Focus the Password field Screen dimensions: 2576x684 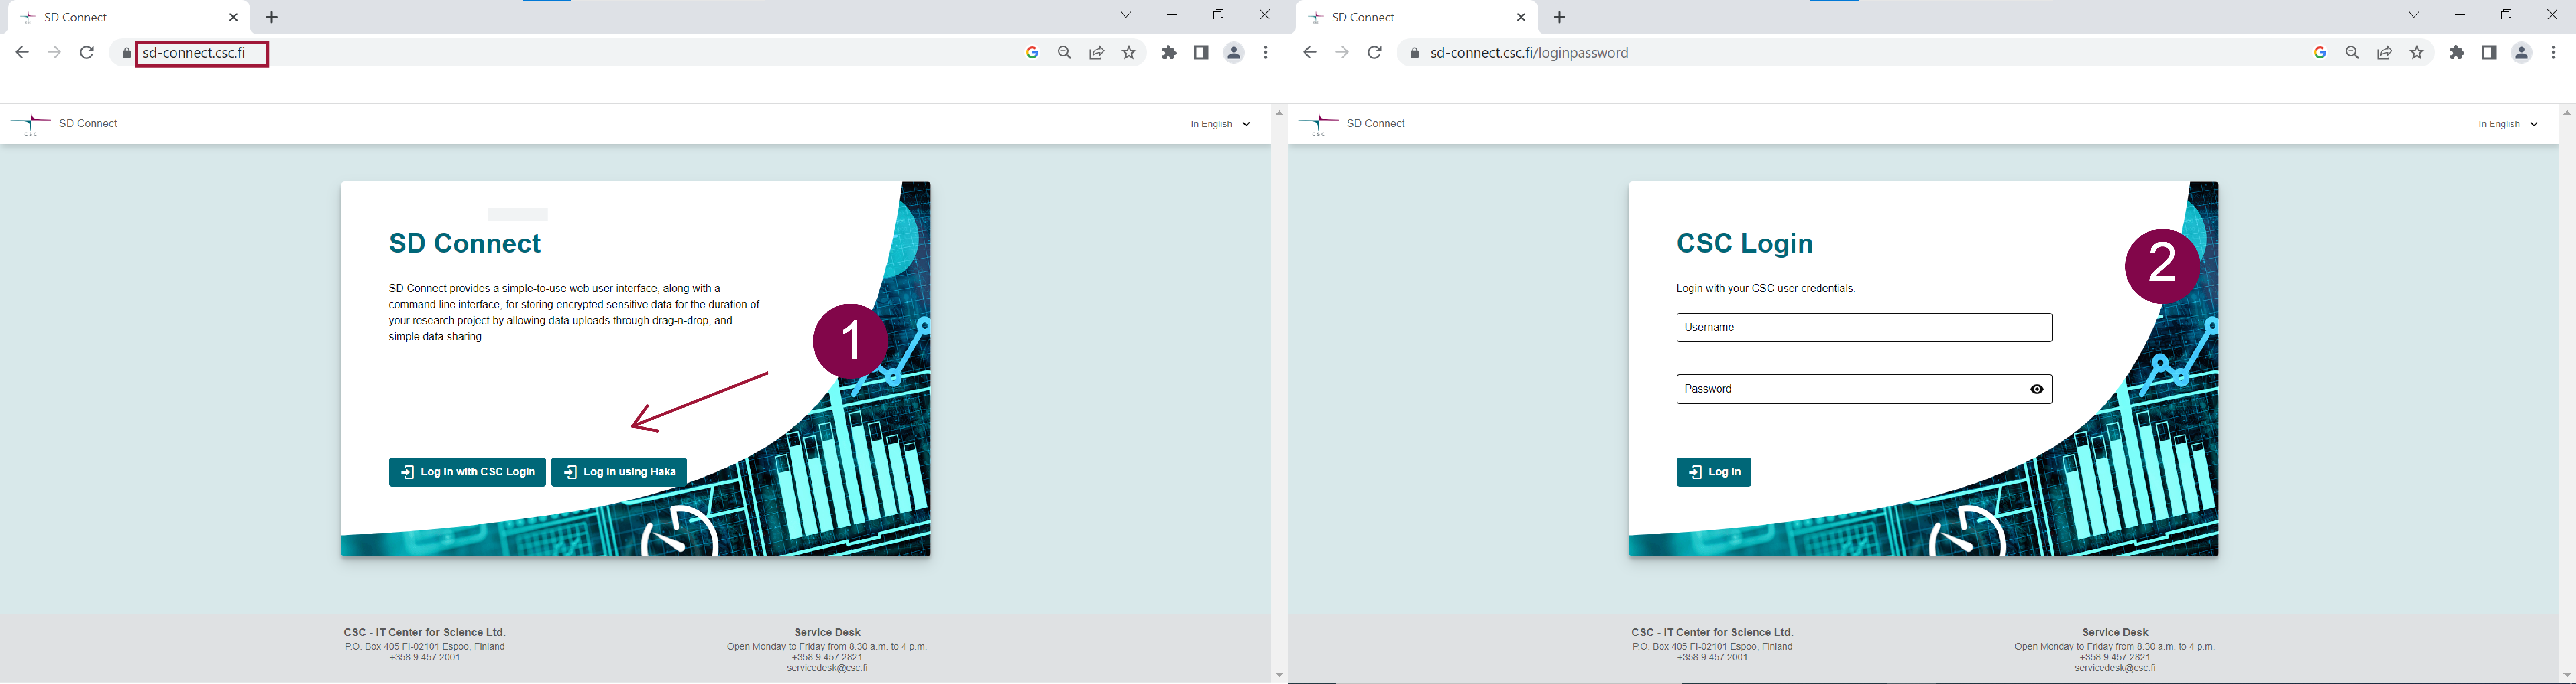click(x=1864, y=389)
